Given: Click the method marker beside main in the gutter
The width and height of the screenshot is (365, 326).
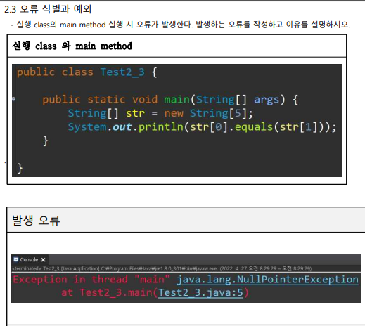Looking at the screenshot, I should pos(14,99).
